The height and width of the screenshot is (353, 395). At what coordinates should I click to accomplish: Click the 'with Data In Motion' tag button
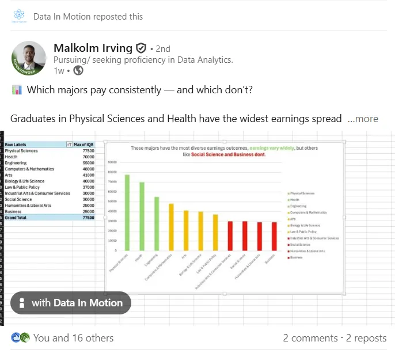[71, 303]
